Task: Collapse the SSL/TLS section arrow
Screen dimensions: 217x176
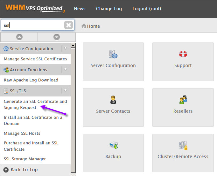Action: [65, 91]
